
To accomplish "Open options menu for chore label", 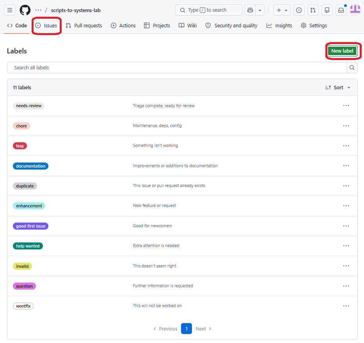I will tap(346, 126).
